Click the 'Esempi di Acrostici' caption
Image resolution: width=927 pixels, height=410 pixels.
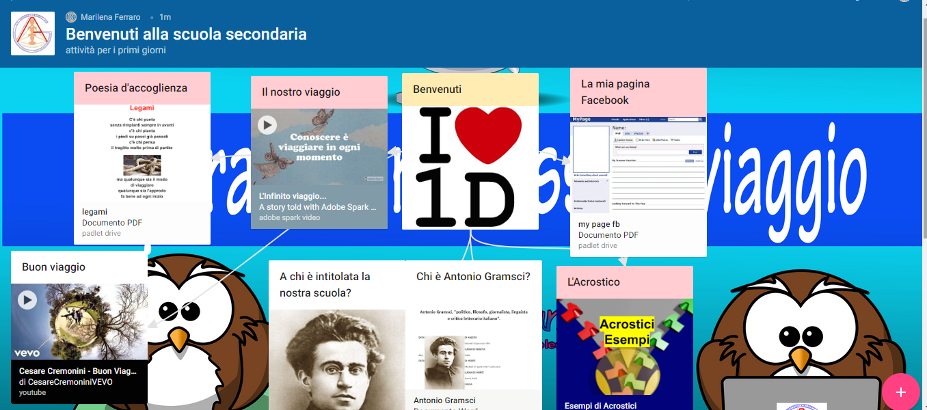click(x=600, y=405)
